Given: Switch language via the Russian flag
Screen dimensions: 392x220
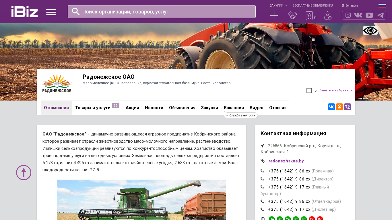Looking at the screenshot, I should (x=382, y=6).
